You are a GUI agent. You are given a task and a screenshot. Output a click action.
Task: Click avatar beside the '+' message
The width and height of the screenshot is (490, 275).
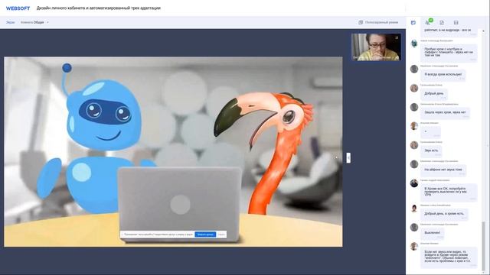414,126
